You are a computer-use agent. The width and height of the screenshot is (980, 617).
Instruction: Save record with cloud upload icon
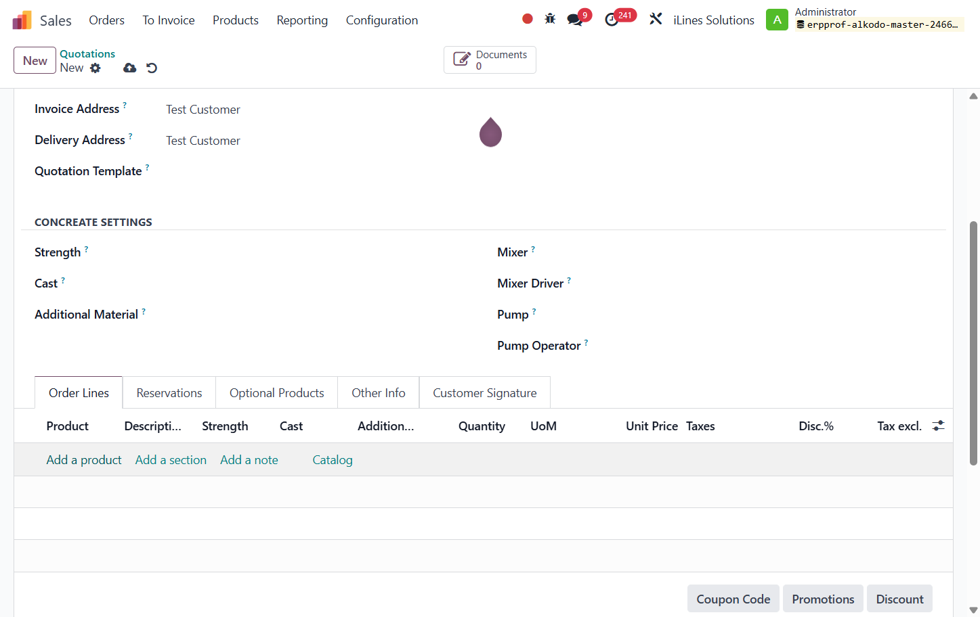[x=129, y=68]
